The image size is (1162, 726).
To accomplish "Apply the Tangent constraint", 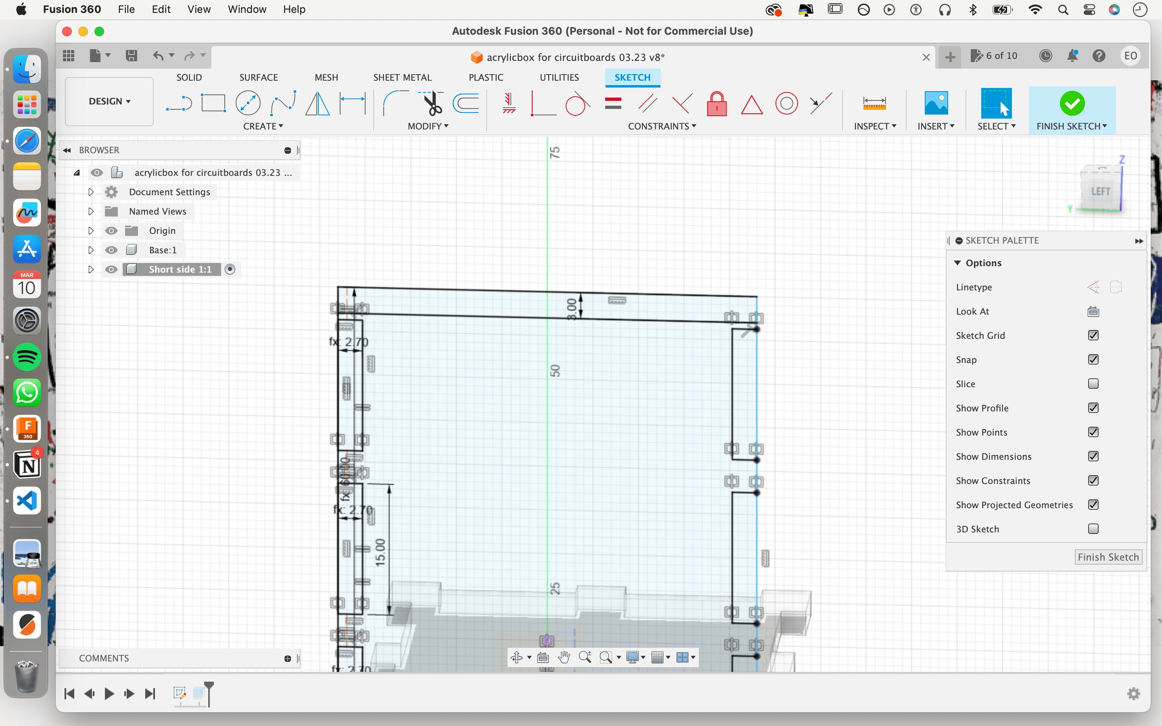I will 578,103.
